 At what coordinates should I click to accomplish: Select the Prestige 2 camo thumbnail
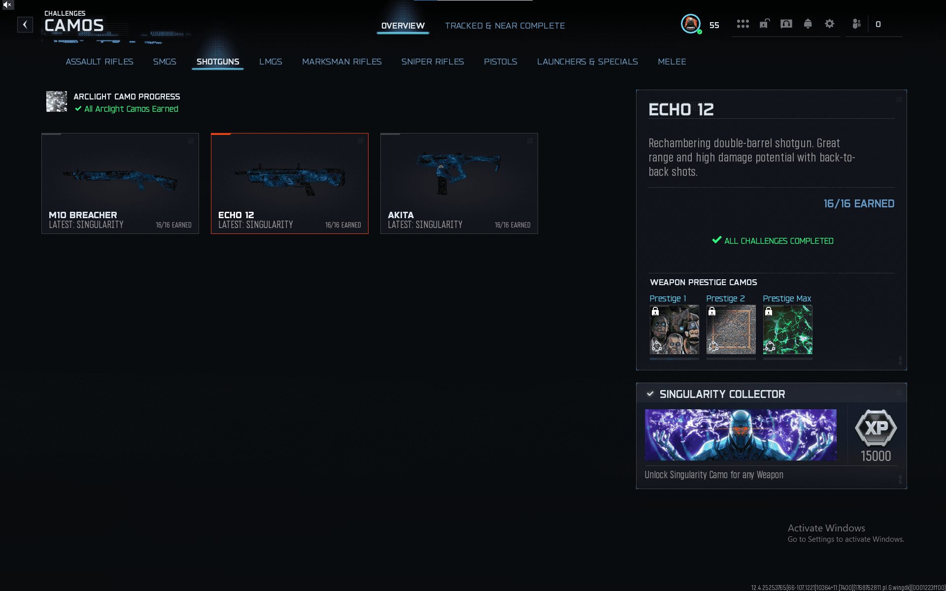tap(731, 329)
